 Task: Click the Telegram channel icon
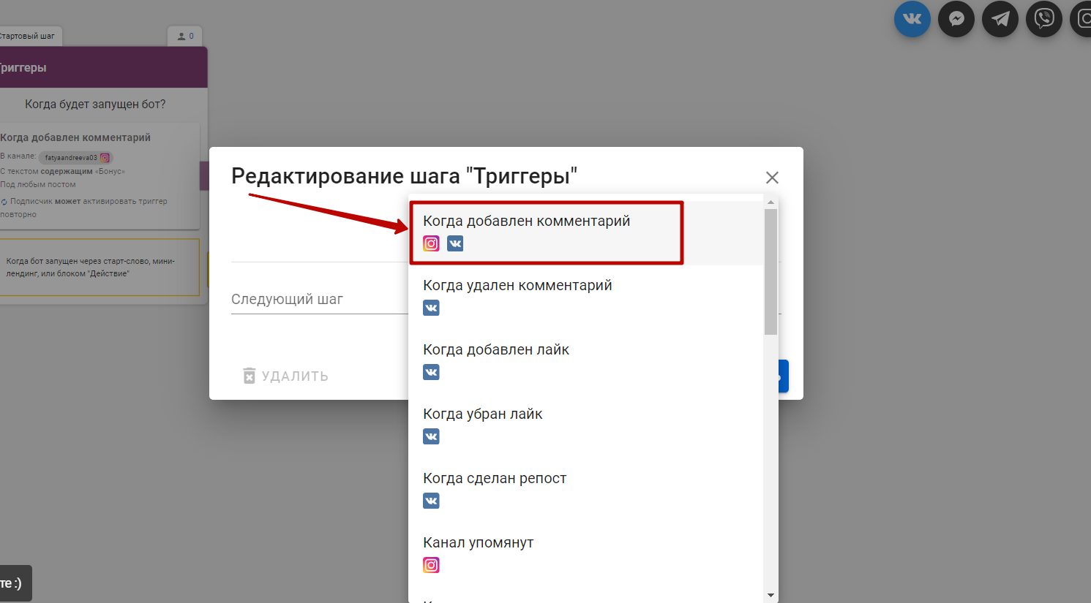point(1000,19)
